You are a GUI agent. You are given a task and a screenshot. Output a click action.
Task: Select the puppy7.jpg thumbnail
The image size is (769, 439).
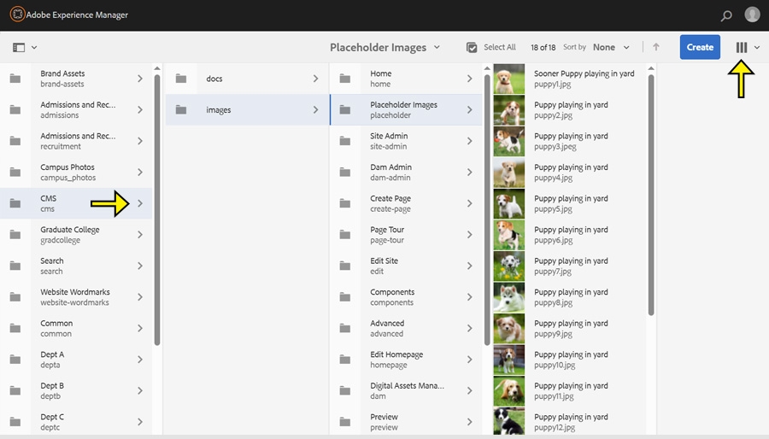(509, 266)
